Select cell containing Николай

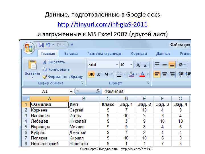pos(84,121)
